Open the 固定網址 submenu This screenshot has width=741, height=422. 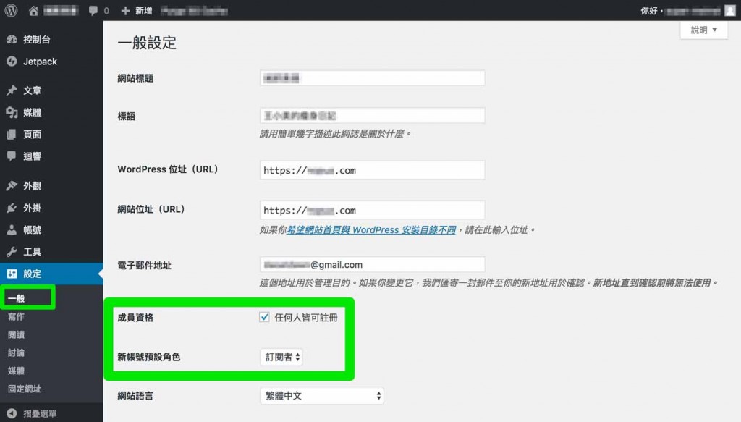coord(25,389)
